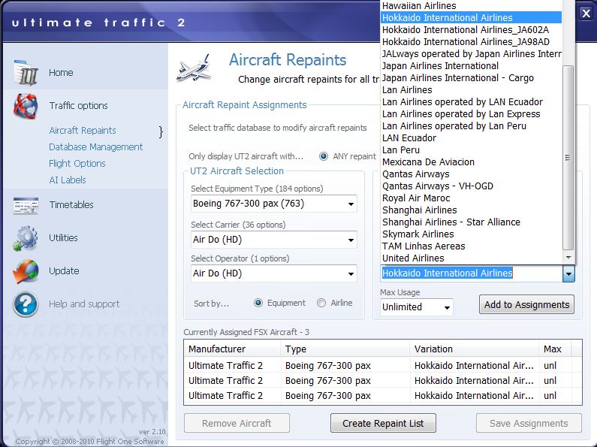Click Add to Assignments button

pos(526,304)
